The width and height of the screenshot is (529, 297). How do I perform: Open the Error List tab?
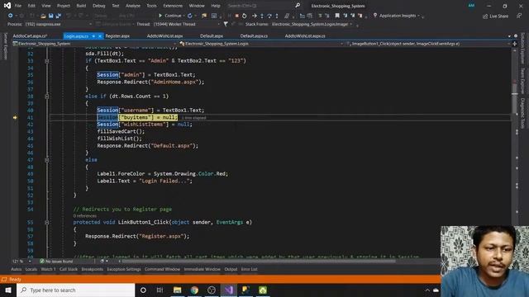pyautogui.click(x=250, y=269)
